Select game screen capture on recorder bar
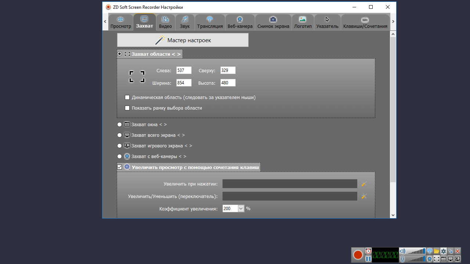Screen dimensions: 470x264 pyautogui.click(x=458, y=259)
